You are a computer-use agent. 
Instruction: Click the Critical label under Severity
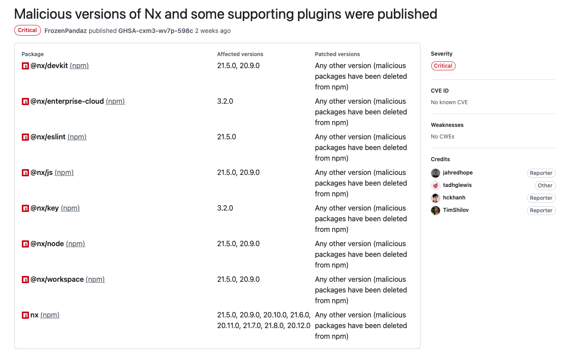point(443,66)
